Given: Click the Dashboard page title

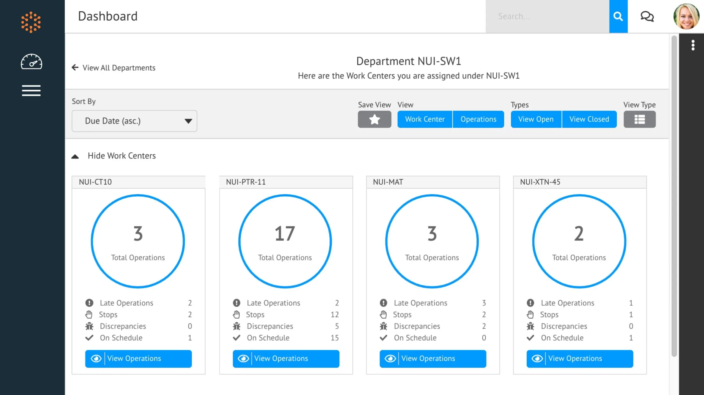Looking at the screenshot, I should point(108,16).
